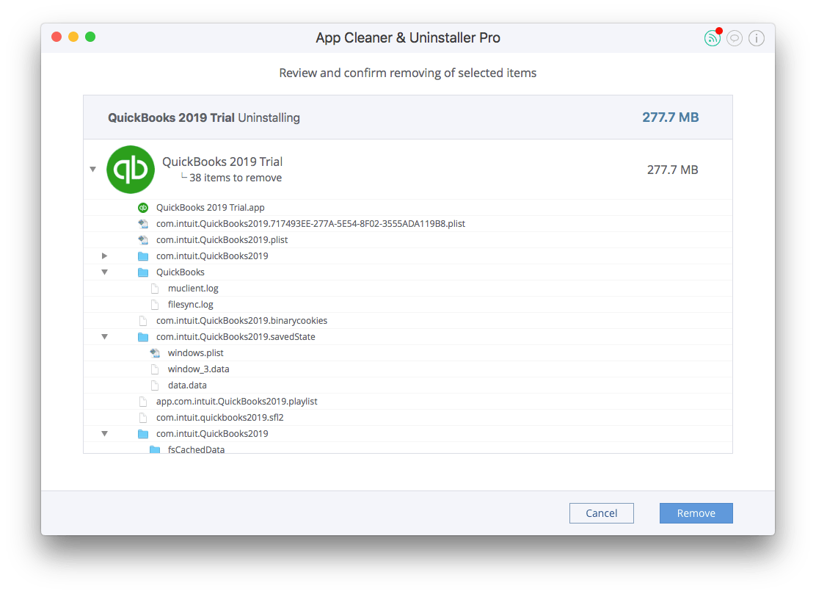Collapse the QuickBooks 2019 Trial items list
Image resolution: width=816 pixels, height=594 pixels.
(92, 169)
